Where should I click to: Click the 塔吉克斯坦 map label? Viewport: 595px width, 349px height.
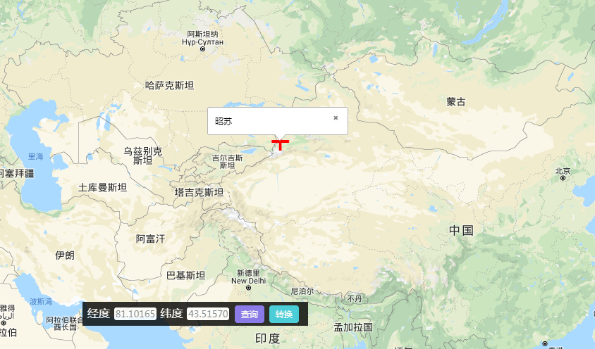[x=199, y=192]
